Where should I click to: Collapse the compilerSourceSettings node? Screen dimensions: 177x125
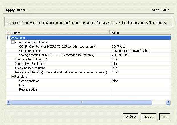(x=13, y=42)
